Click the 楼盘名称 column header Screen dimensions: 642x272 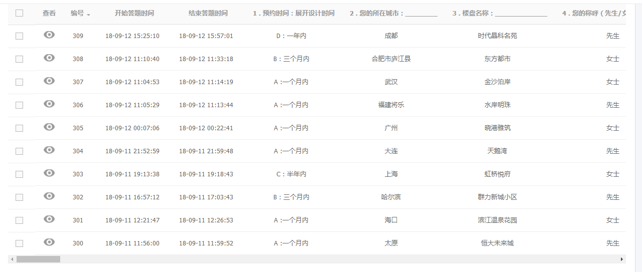click(499, 13)
